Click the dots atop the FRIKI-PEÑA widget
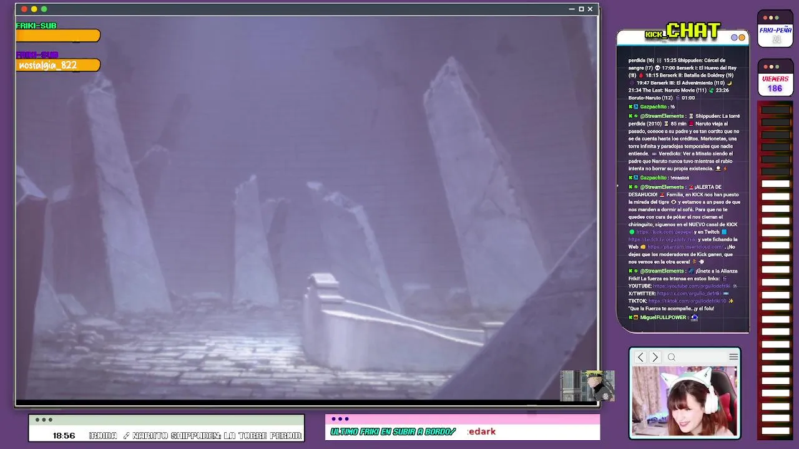Screen dimensions: 799x449 (772, 18)
